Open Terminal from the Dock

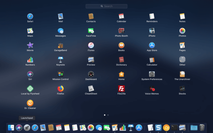pyautogui.click(x=174, y=128)
